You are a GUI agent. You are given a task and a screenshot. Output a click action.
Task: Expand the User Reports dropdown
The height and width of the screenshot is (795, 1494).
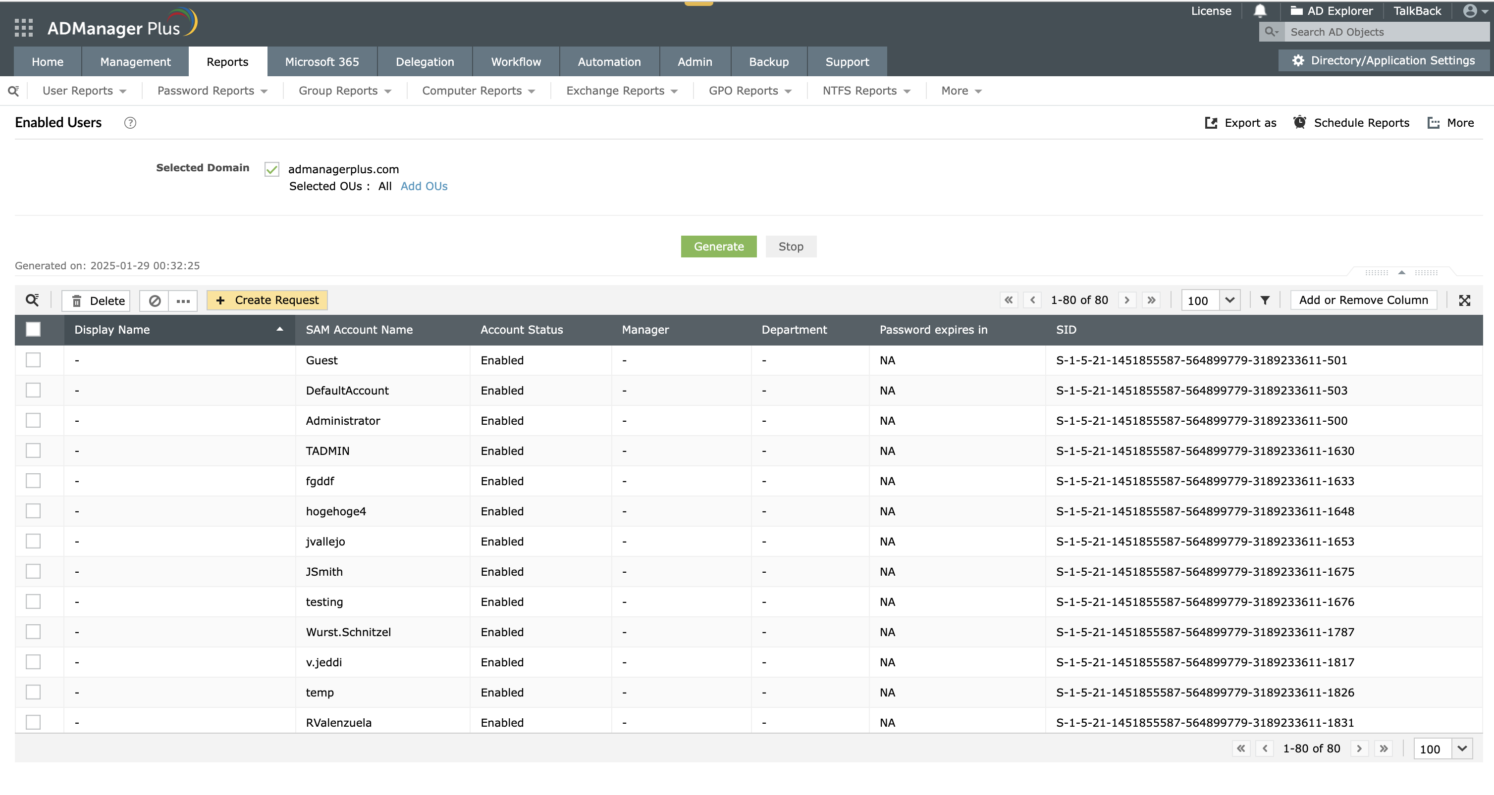click(x=84, y=91)
